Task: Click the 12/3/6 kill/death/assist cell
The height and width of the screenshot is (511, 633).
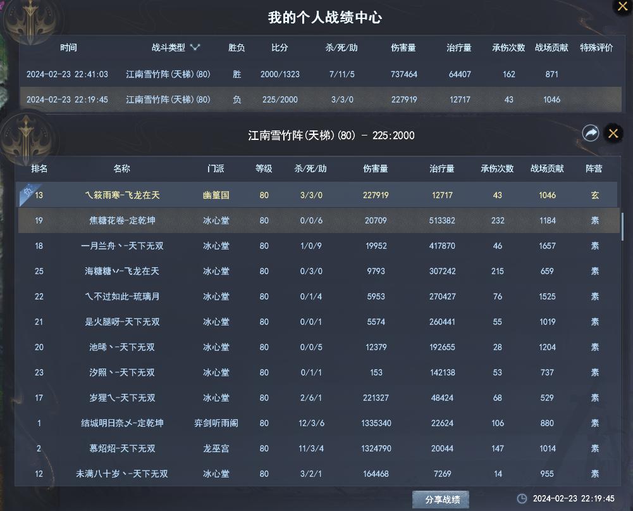Action: click(x=311, y=423)
